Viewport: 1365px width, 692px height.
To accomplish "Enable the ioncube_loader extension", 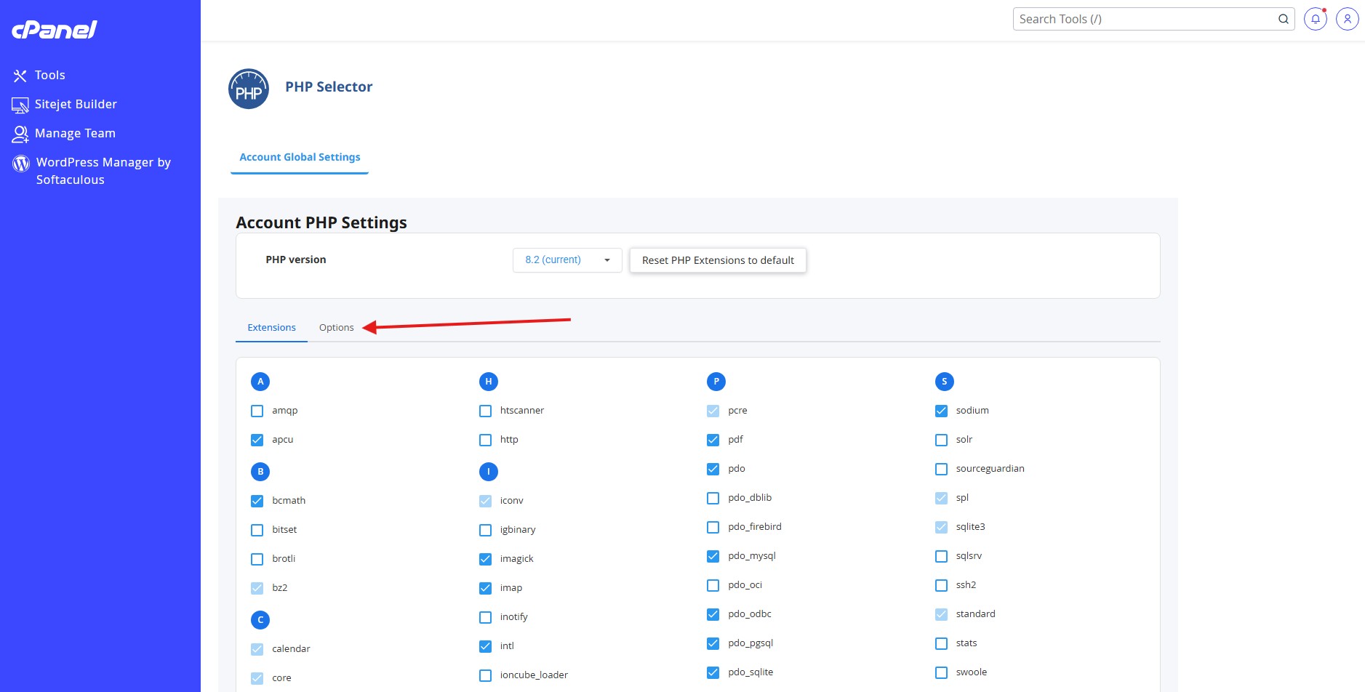I will click(485, 675).
